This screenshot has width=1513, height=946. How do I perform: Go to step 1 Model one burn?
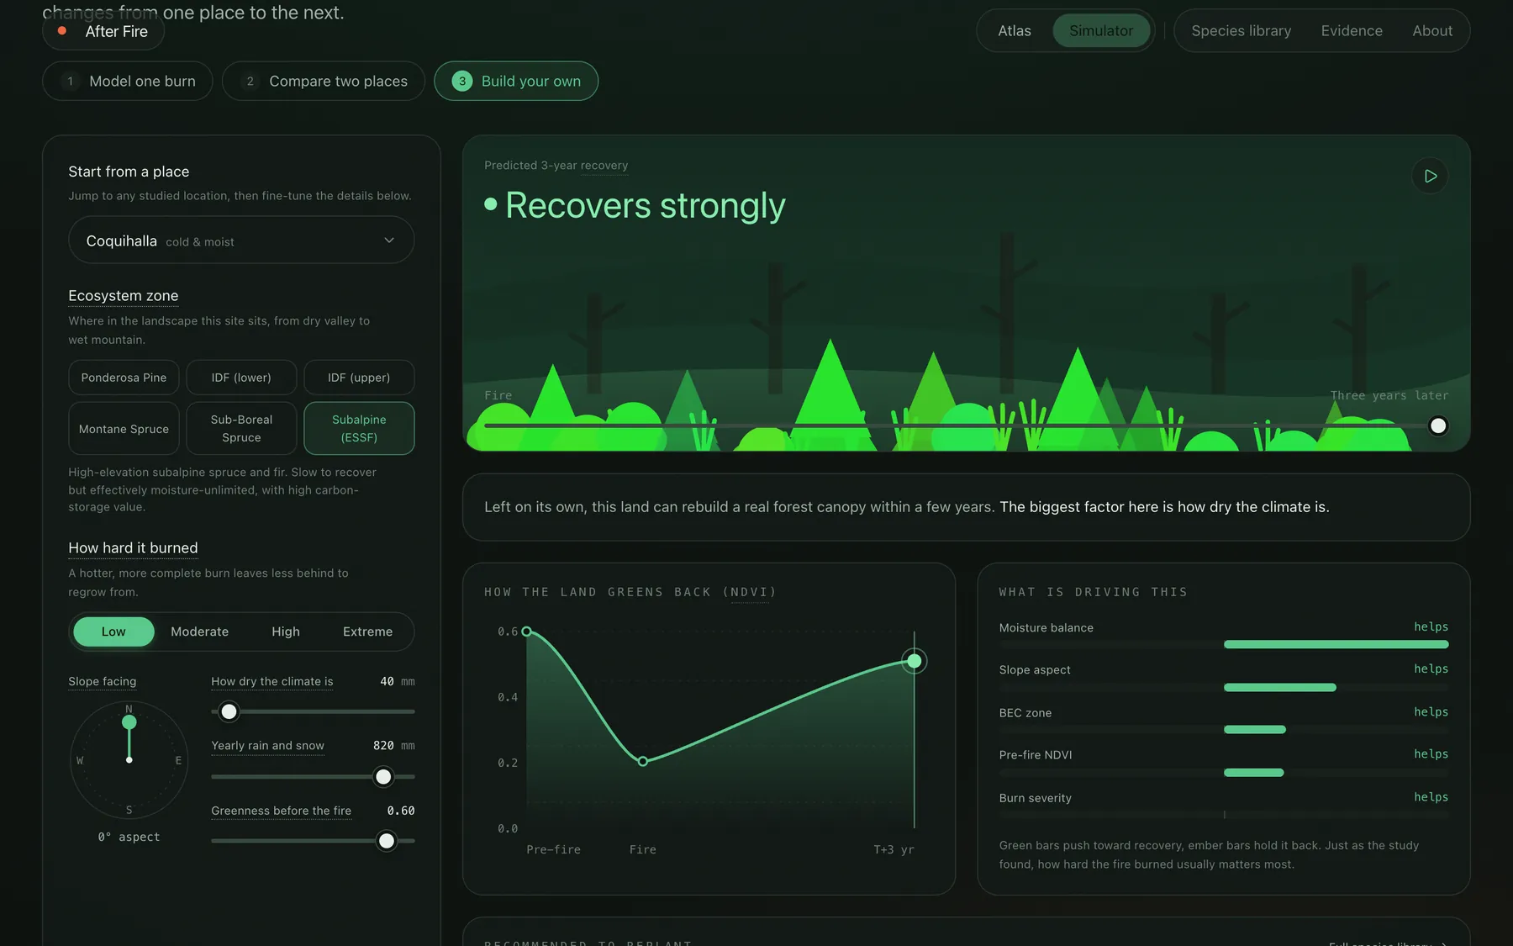(128, 82)
